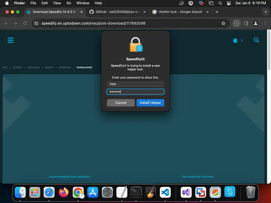Open System Settings from the Dock
Screen dimensions: 271x203
tap(107, 192)
